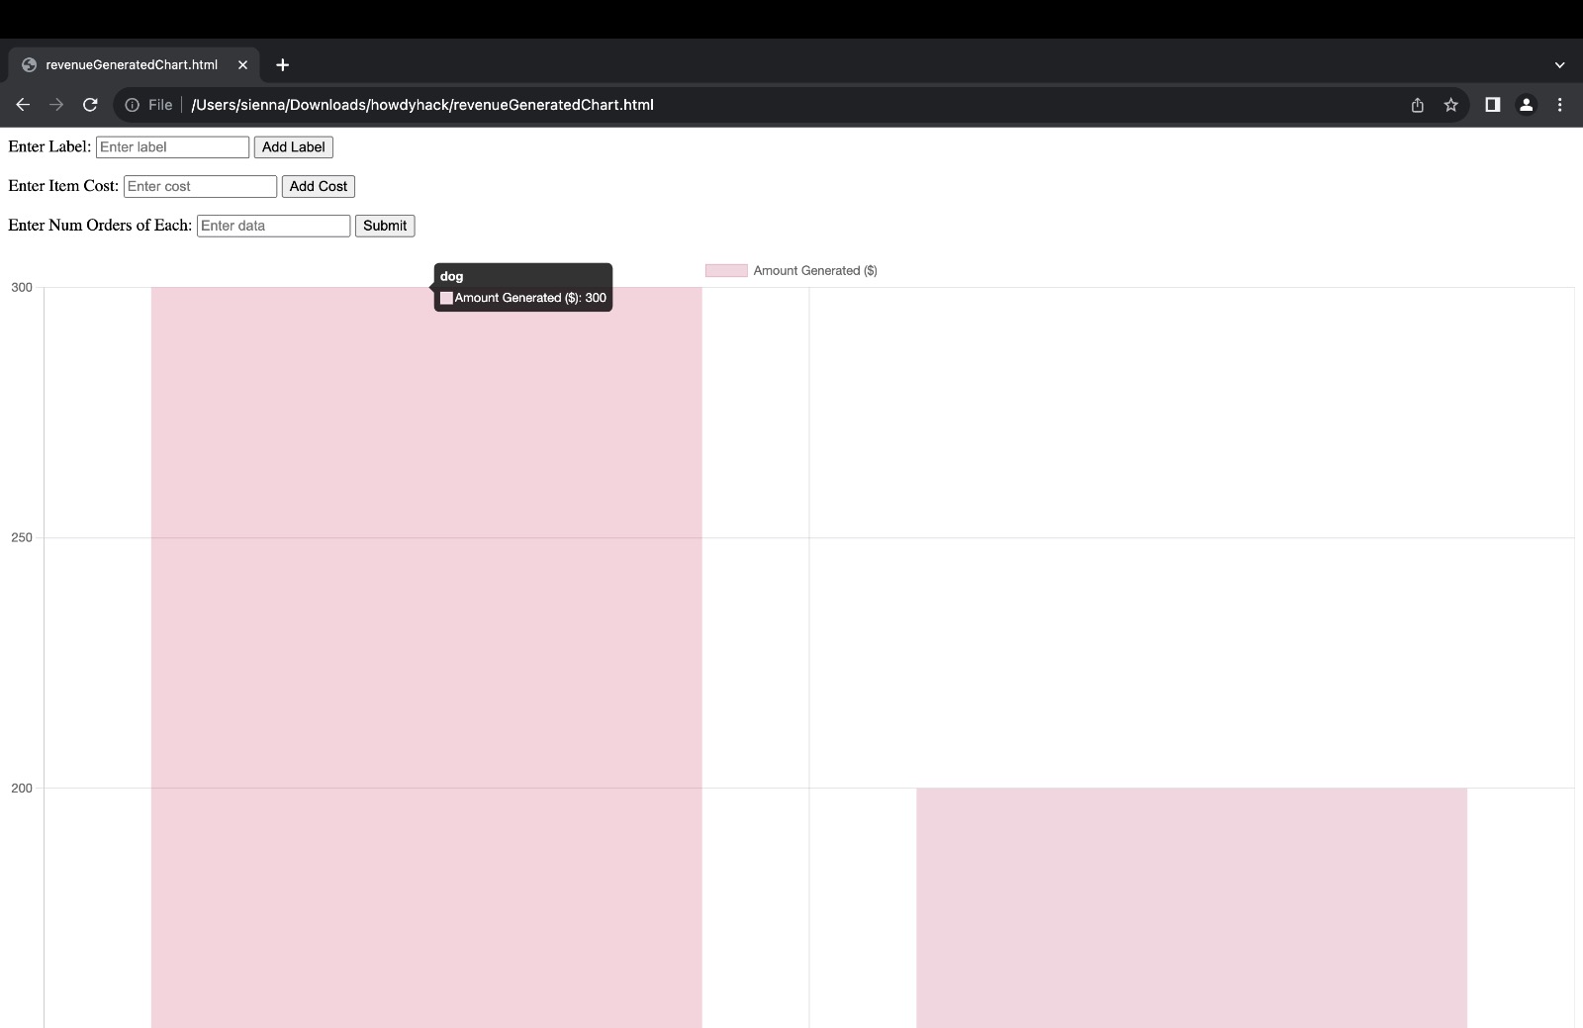Reload the revenueGeneratedChart.html page

(90, 104)
